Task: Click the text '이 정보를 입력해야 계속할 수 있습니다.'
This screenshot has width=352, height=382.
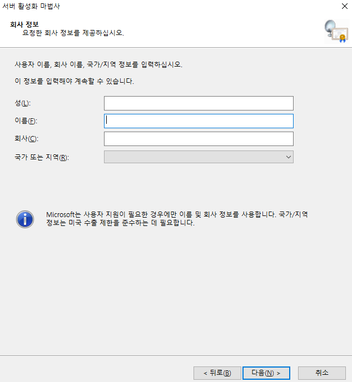Action: 74,81
